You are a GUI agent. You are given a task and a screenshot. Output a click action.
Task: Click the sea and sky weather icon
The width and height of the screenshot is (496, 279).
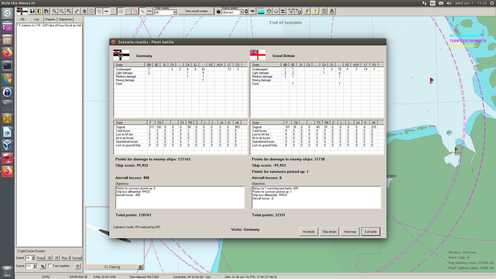coord(261,11)
